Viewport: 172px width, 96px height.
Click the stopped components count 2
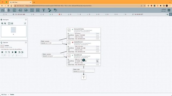(x=60, y=14)
